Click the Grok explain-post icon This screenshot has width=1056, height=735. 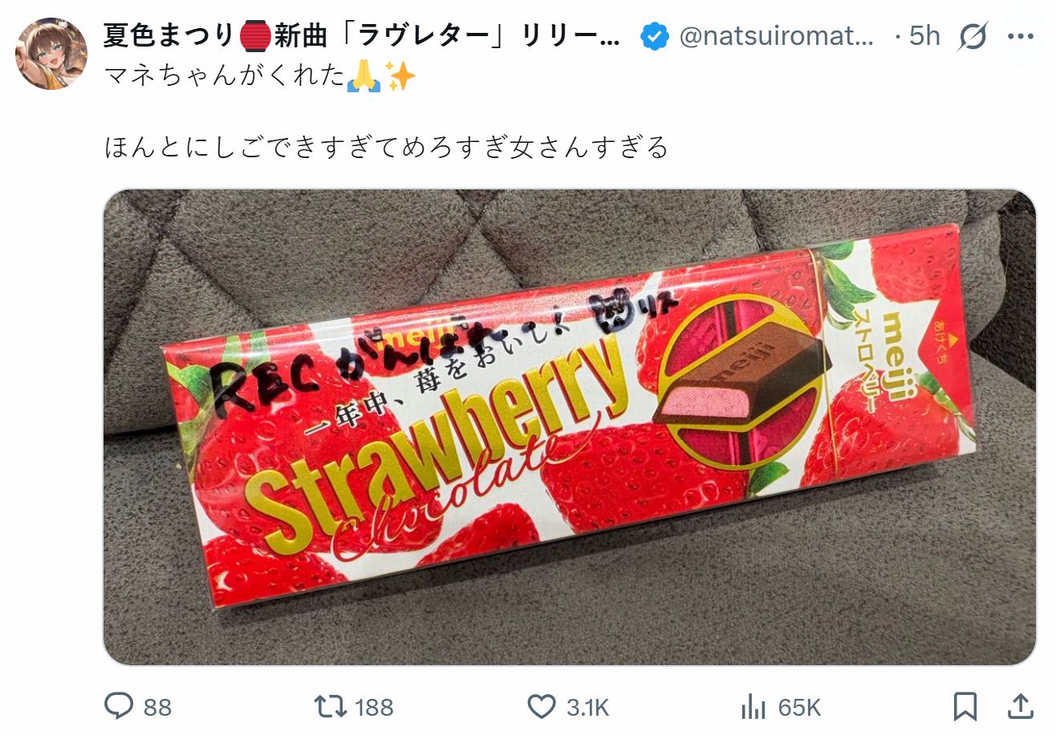point(973,37)
